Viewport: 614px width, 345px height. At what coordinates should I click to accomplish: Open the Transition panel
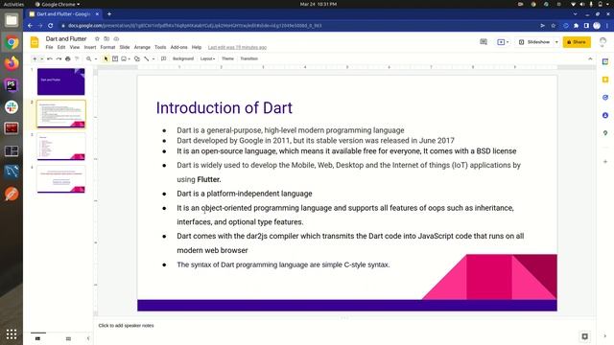click(x=249, y=58)
